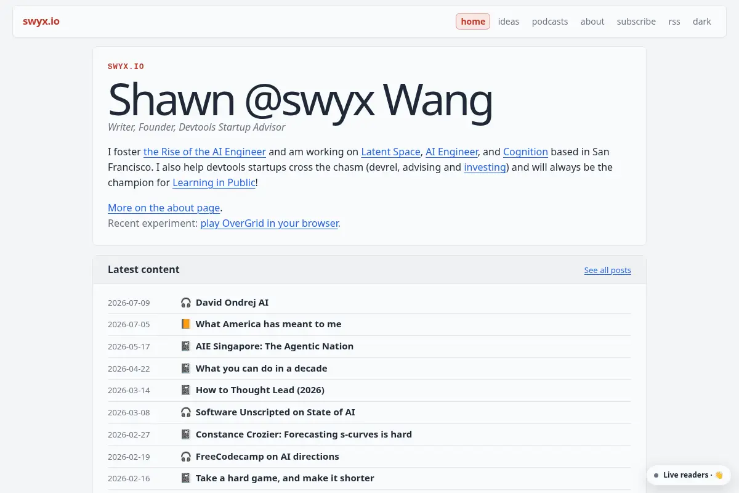Open the Cognition link
The height and width of the screenshot is (493, 739).
click(525, 152)
